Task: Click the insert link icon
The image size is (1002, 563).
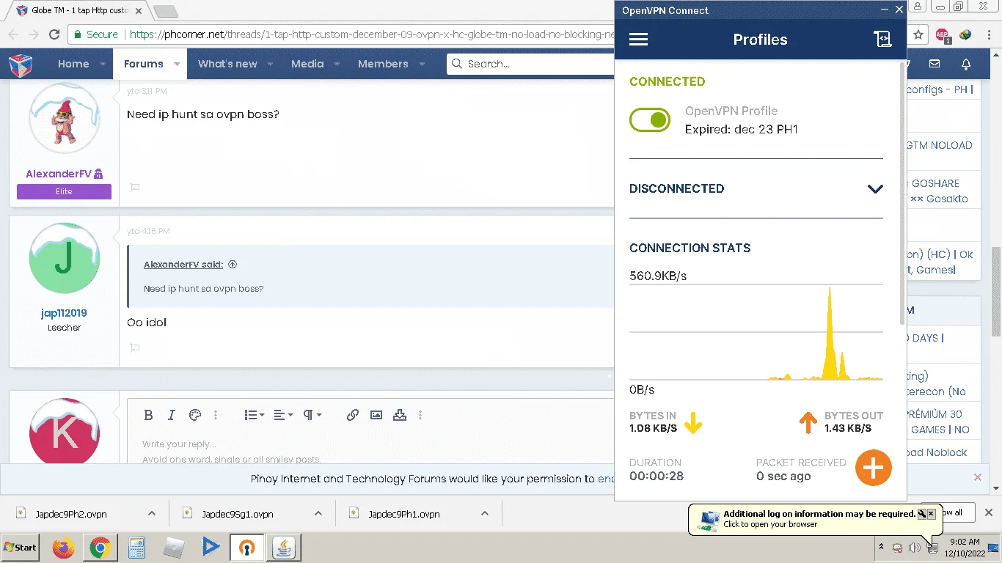Action: [x=353, y=415]
